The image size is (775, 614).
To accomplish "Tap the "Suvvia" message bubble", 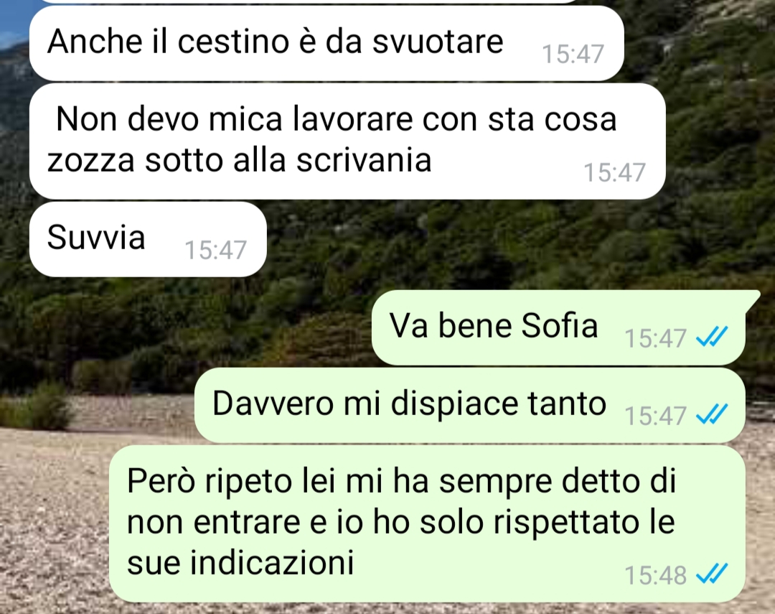I will (x=148, y=239).
